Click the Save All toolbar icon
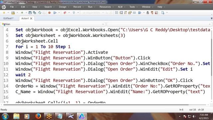The width and height of the screenshot is (213, 120). coord(35,13)
